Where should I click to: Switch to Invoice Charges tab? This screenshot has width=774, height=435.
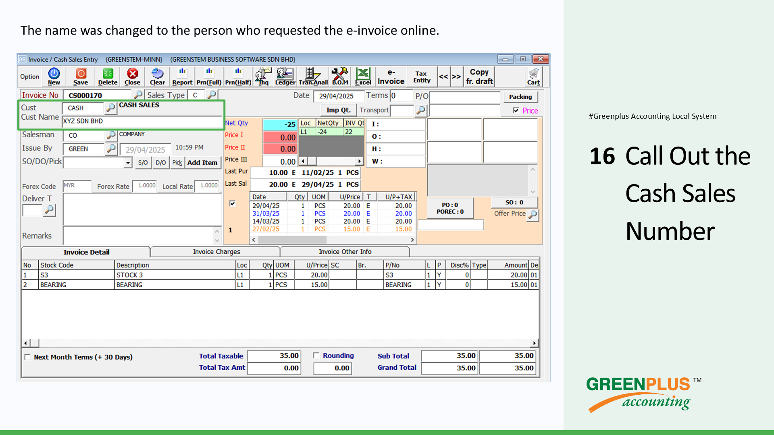tap(216, 252)
